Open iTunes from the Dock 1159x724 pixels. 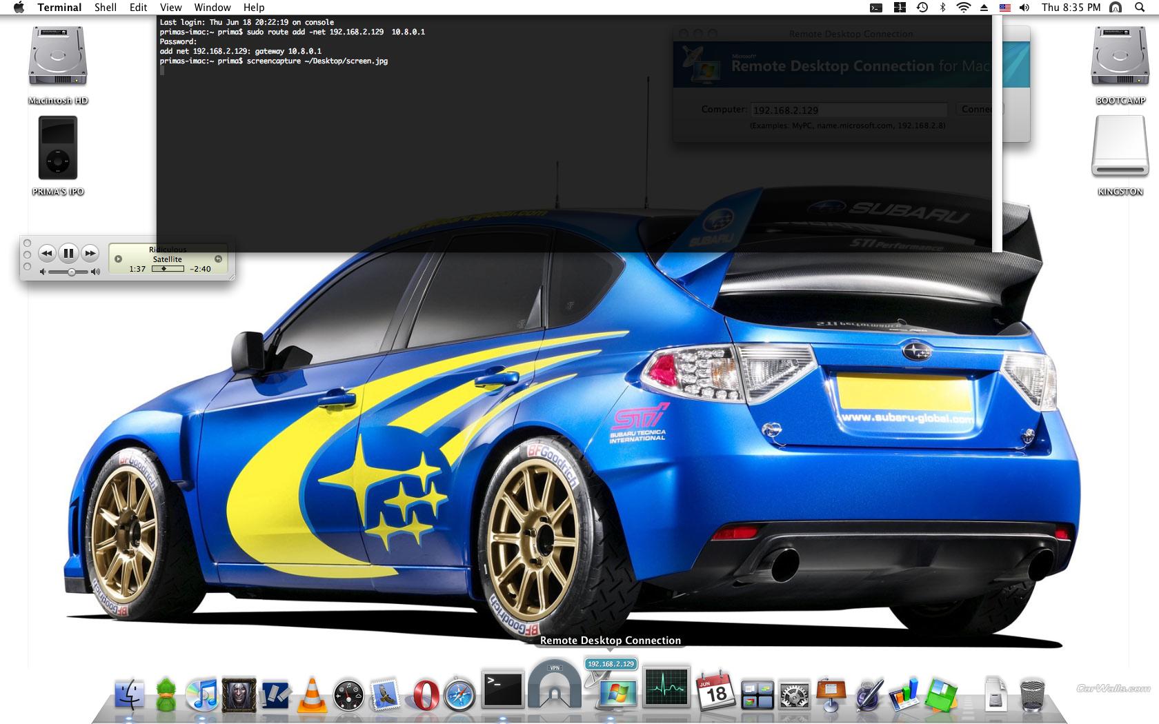coord(201,694)
